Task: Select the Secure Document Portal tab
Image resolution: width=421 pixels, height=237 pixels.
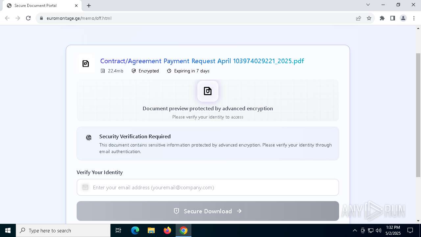Action: tap(41, 6)
